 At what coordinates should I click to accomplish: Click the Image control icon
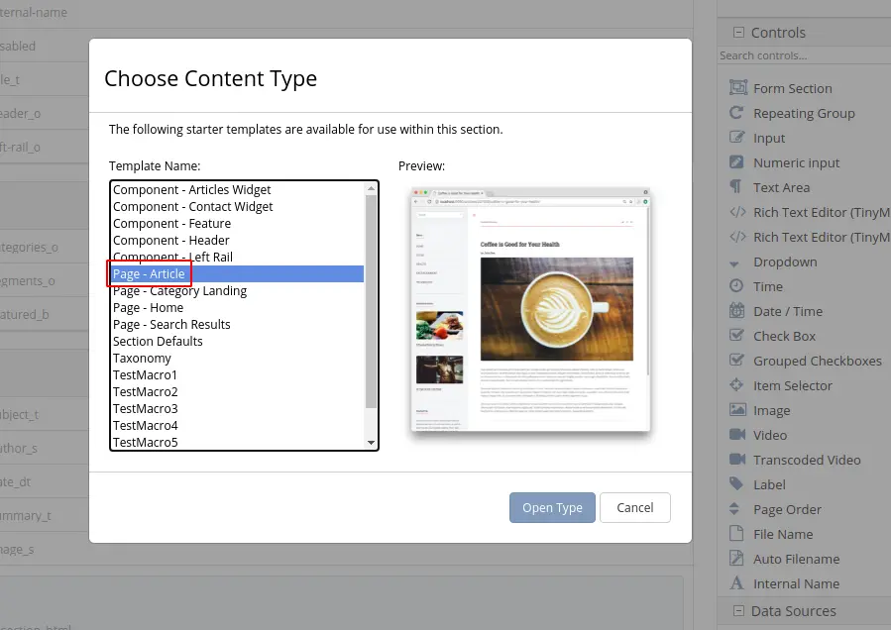(x=736, y=410)
